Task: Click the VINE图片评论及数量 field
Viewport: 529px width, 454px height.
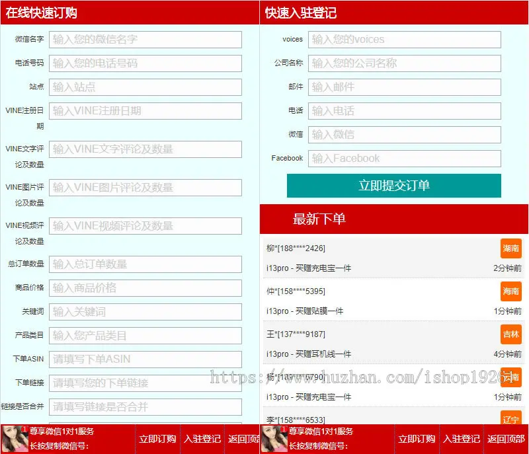Action: coord(145,188)
